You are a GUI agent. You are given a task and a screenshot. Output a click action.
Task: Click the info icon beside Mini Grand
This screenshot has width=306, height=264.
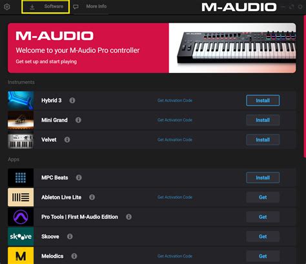click(x=78, y=120)
